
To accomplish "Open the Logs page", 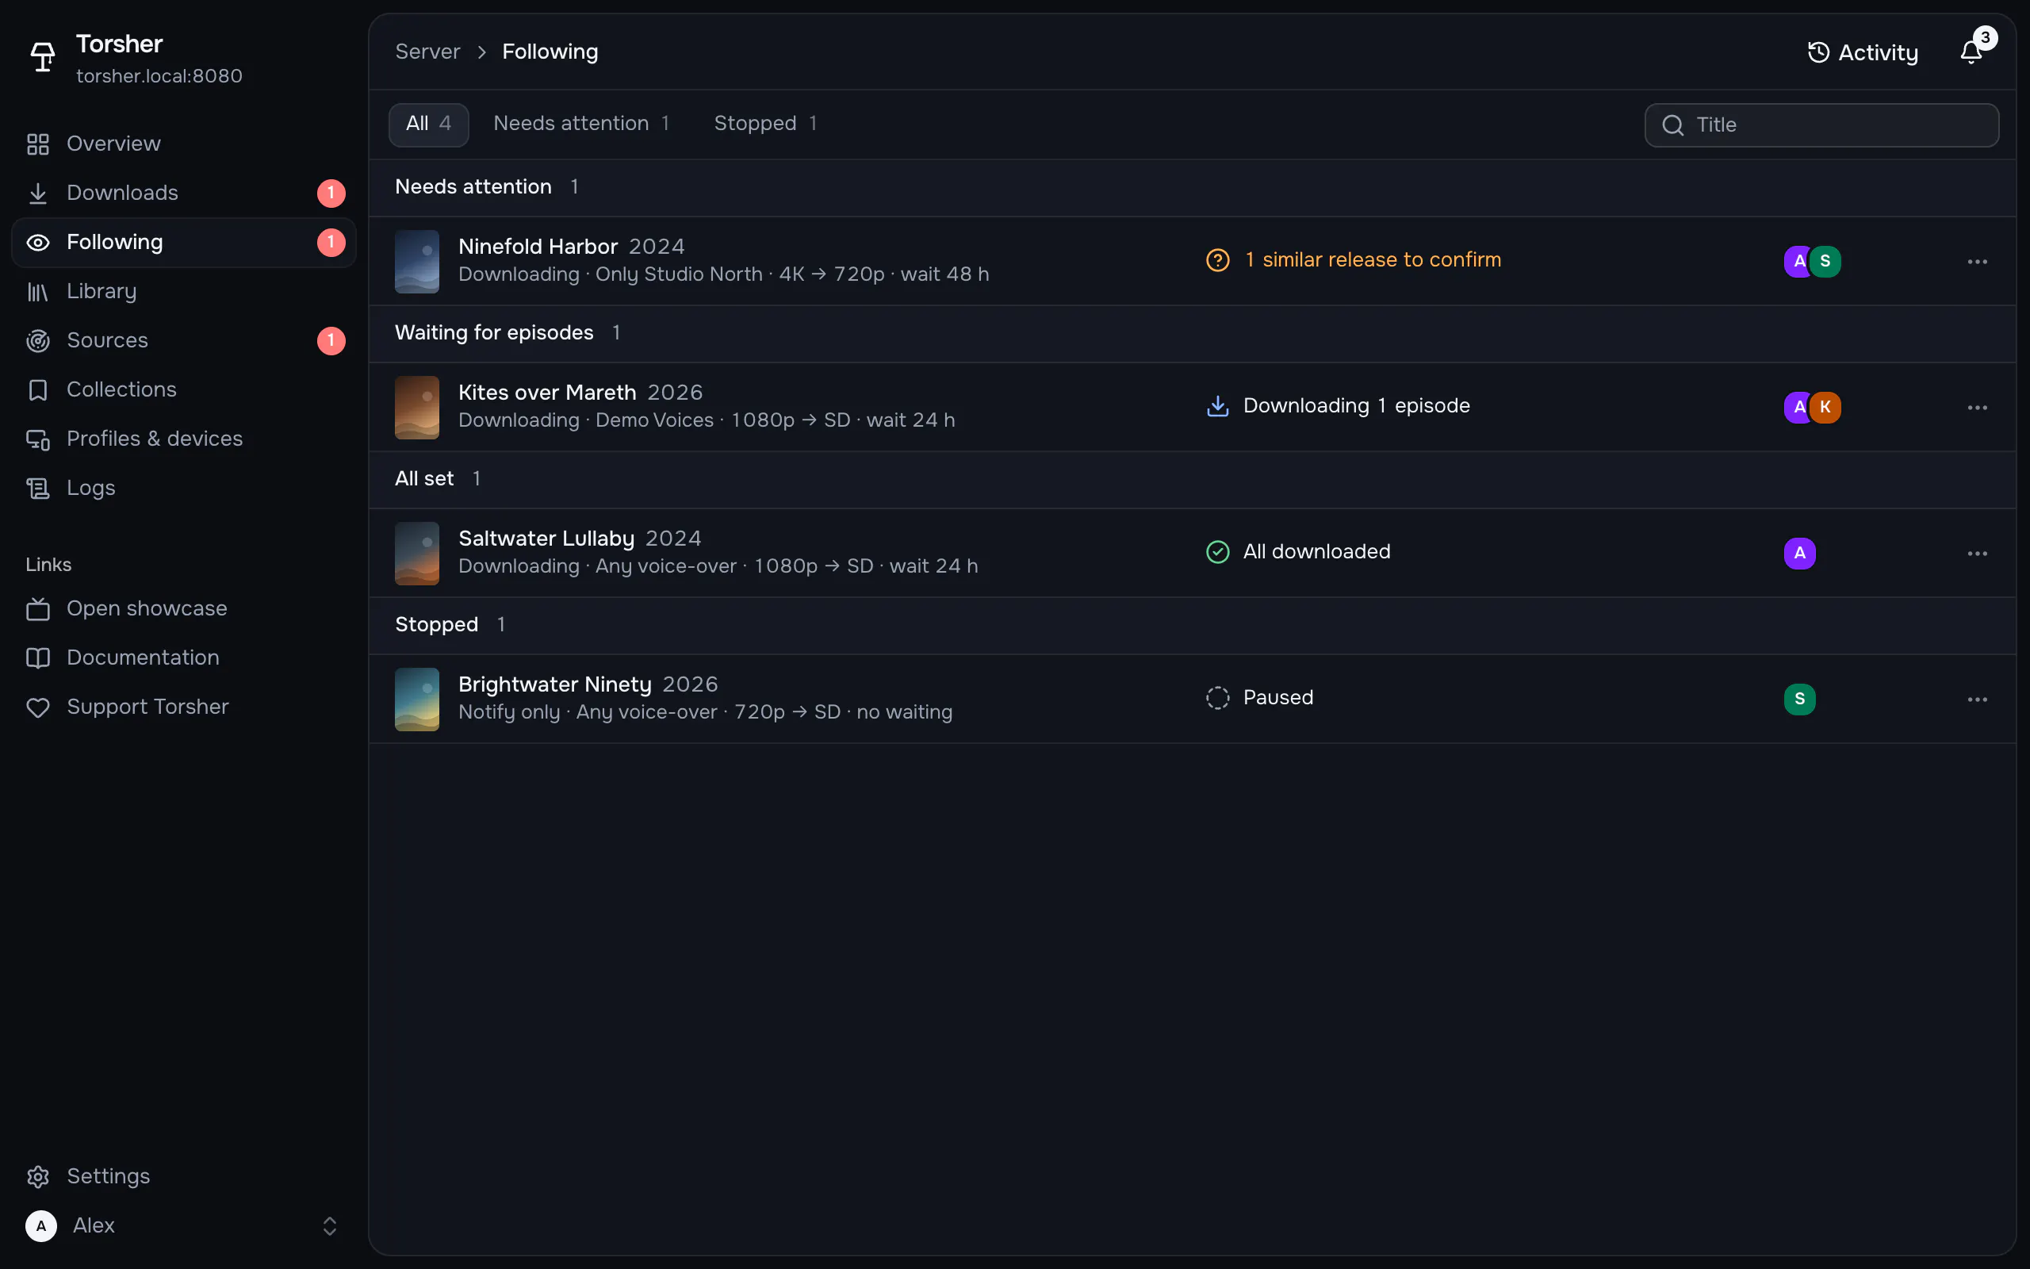I will tap(184, 488).
